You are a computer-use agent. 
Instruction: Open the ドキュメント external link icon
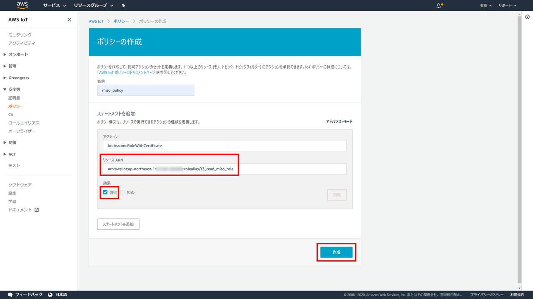coord(37,210)
